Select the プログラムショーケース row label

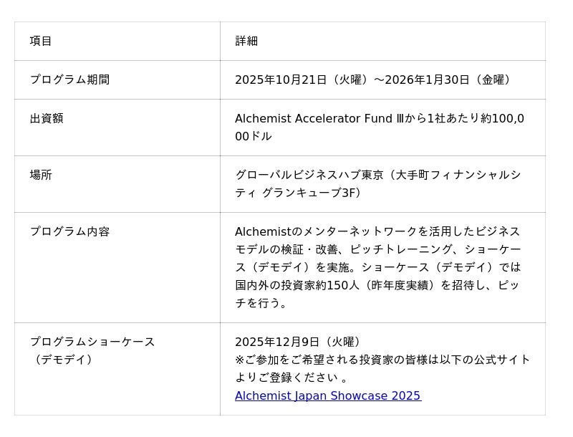pyautogui.click(x=92, y=342)
